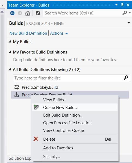Click the filter list text box
Image resolution: width=132 pixels, height=163 pixels.
(71, 78)
